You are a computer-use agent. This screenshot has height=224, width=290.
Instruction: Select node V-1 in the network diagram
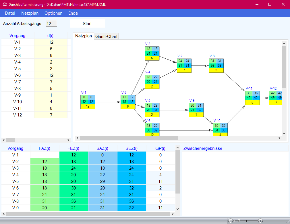click(x=88, y=102)
